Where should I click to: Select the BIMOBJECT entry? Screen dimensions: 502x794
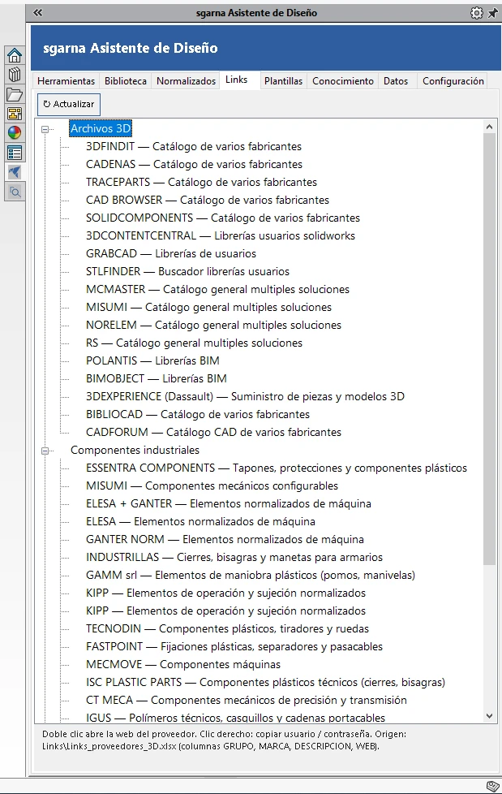click(x=157, y=378)
